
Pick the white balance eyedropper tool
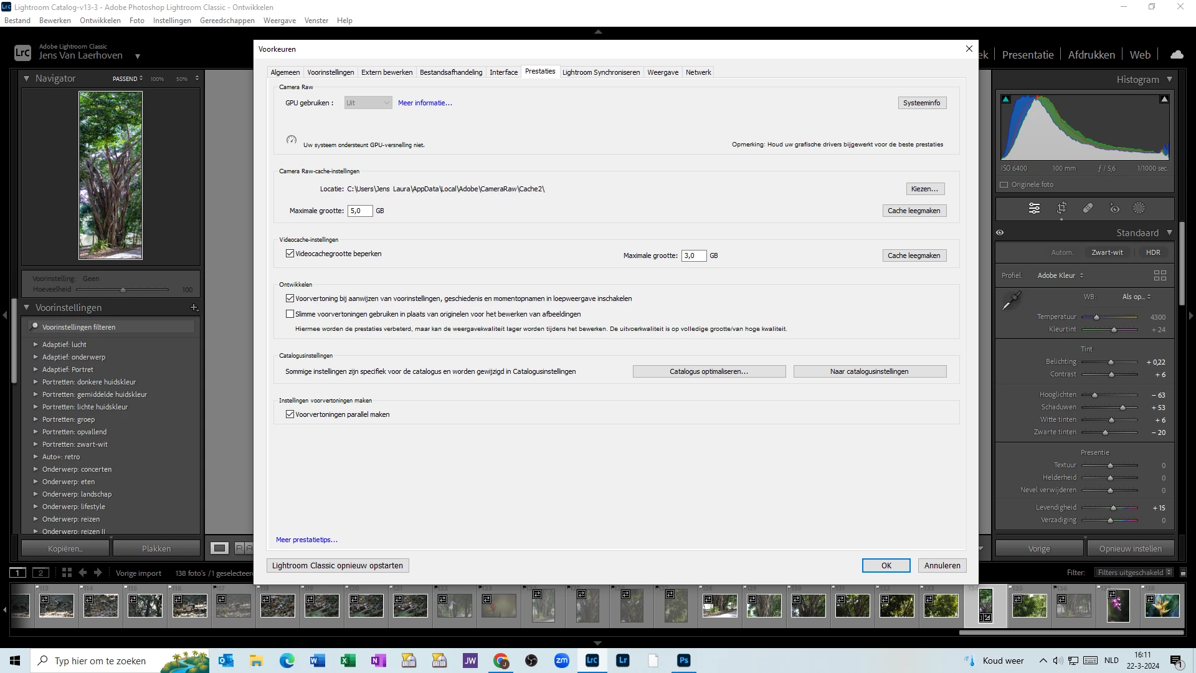coord(1011,301)
